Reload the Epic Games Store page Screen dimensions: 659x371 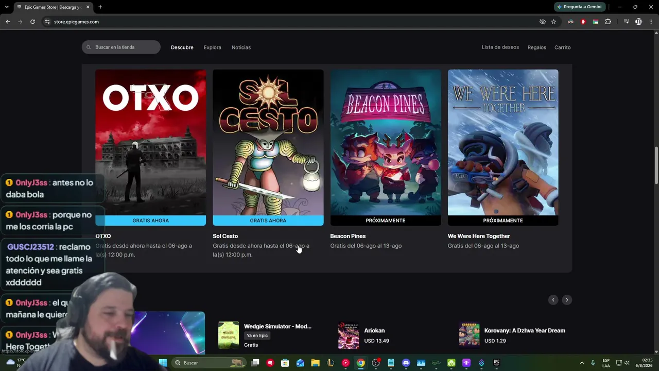point(32,22)
